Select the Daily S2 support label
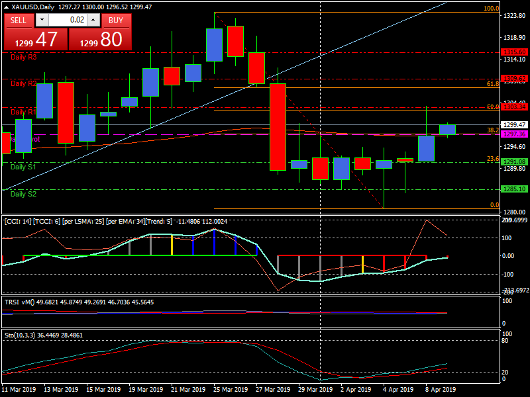The image size is (530, 397). click(x=24, y=194)
